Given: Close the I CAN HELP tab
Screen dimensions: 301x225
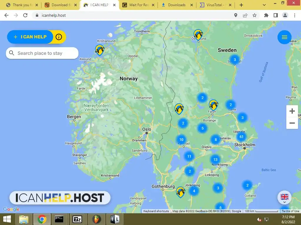Looking at the screenshot, I should [114, 5].
